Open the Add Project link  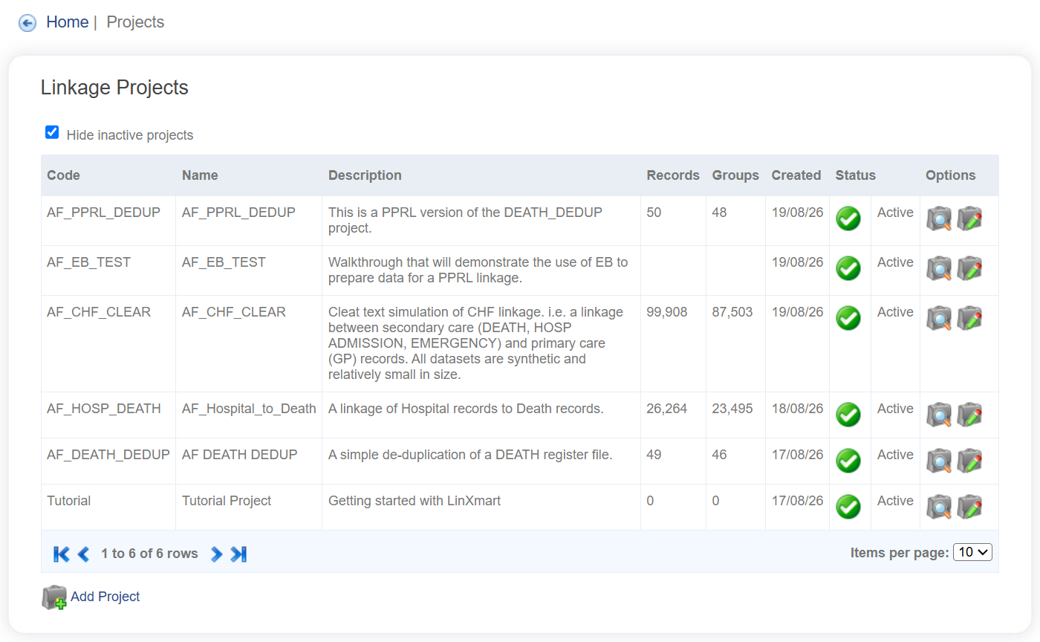[105, 597]
